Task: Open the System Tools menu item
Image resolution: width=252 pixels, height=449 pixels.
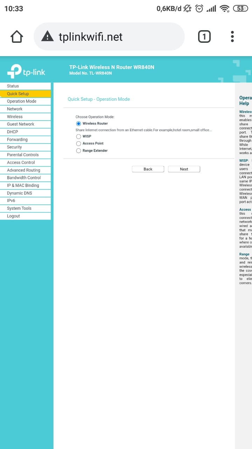Action: 25,208
